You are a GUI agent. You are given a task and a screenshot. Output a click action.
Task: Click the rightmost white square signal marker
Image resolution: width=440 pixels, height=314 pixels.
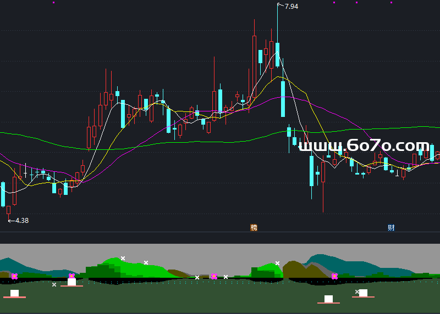click(363, 293)
